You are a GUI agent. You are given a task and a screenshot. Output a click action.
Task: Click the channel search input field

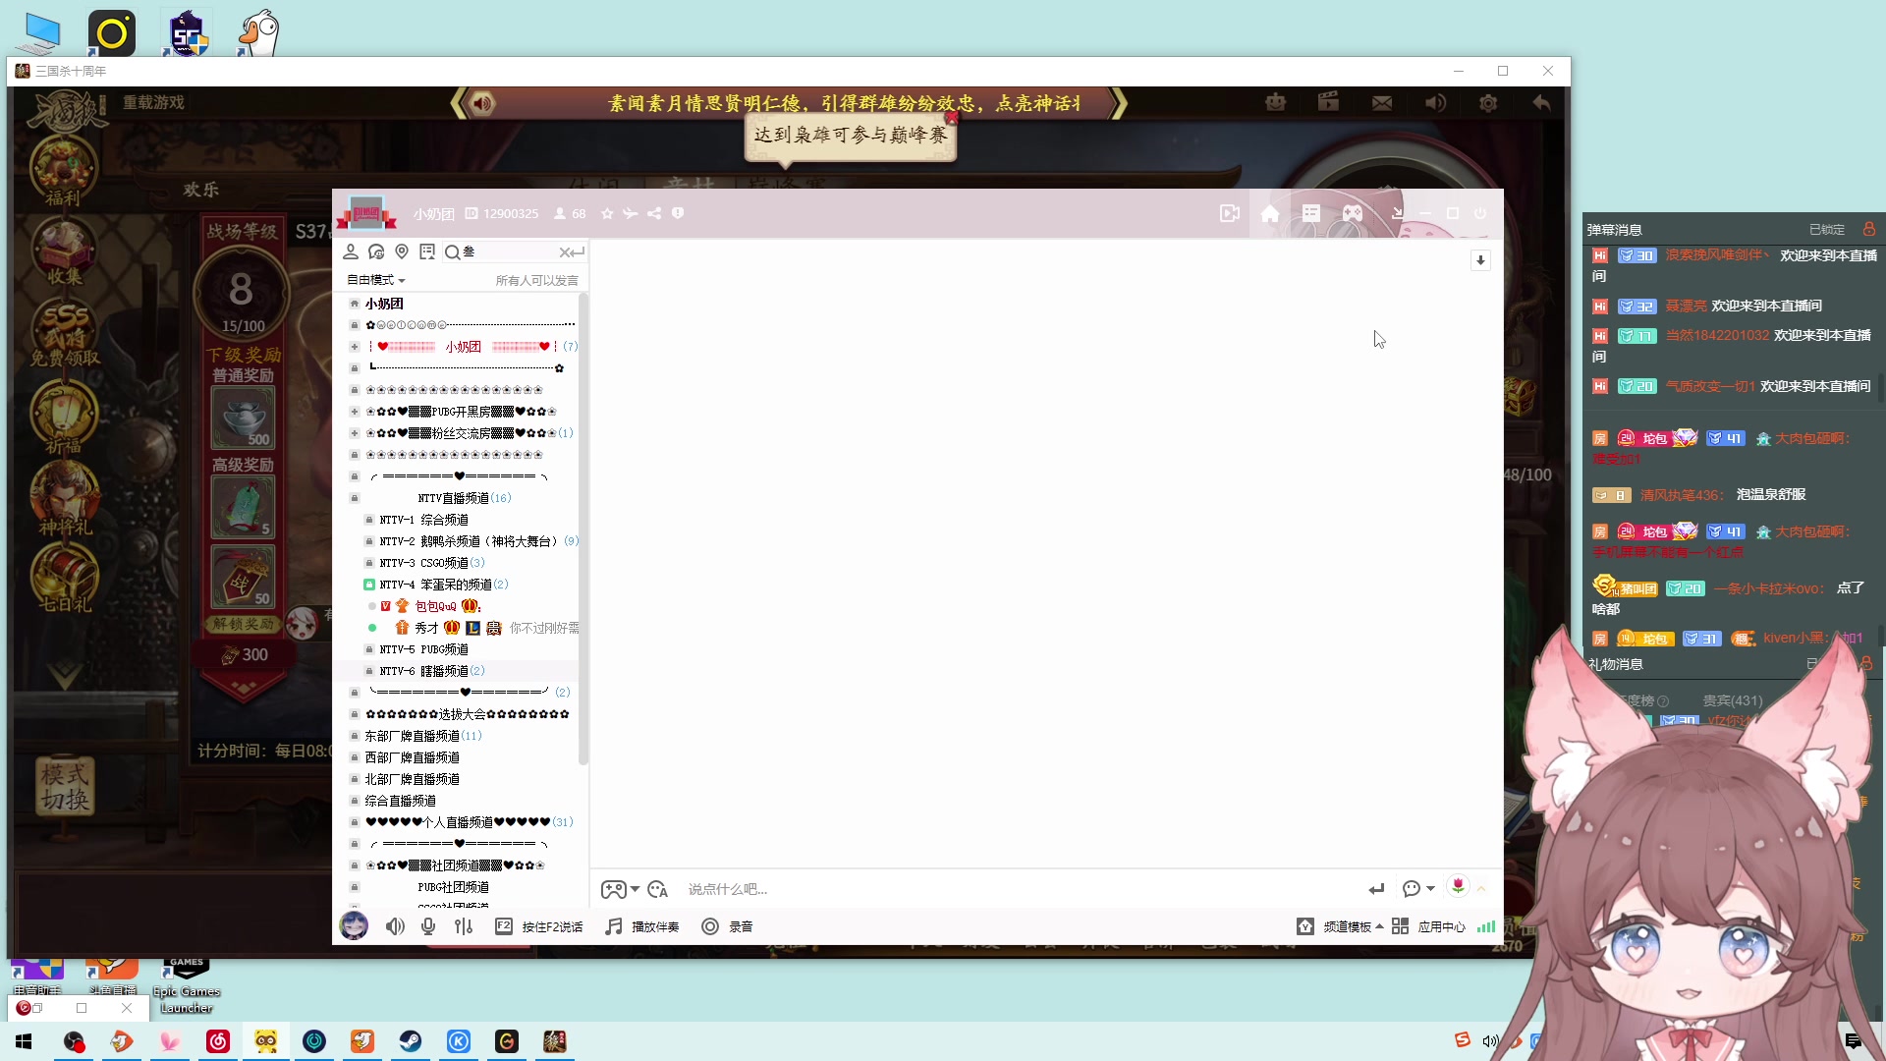[509, 252]
